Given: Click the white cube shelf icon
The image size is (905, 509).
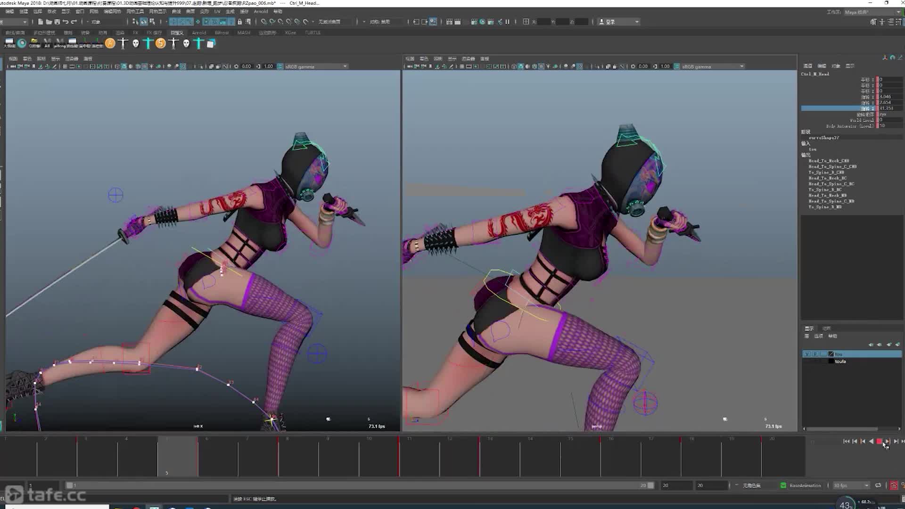Looking at the screenshot, I should point(211,43).
